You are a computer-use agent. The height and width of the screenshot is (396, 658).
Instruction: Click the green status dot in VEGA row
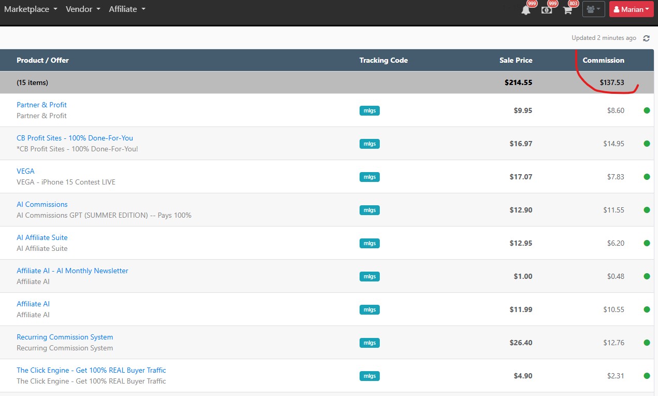[x=647, y=177]
